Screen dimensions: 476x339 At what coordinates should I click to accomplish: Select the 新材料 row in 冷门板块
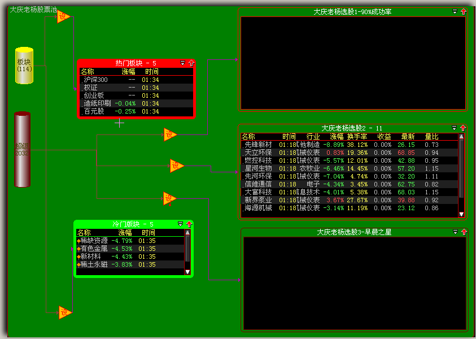click(x=130, y=257)
